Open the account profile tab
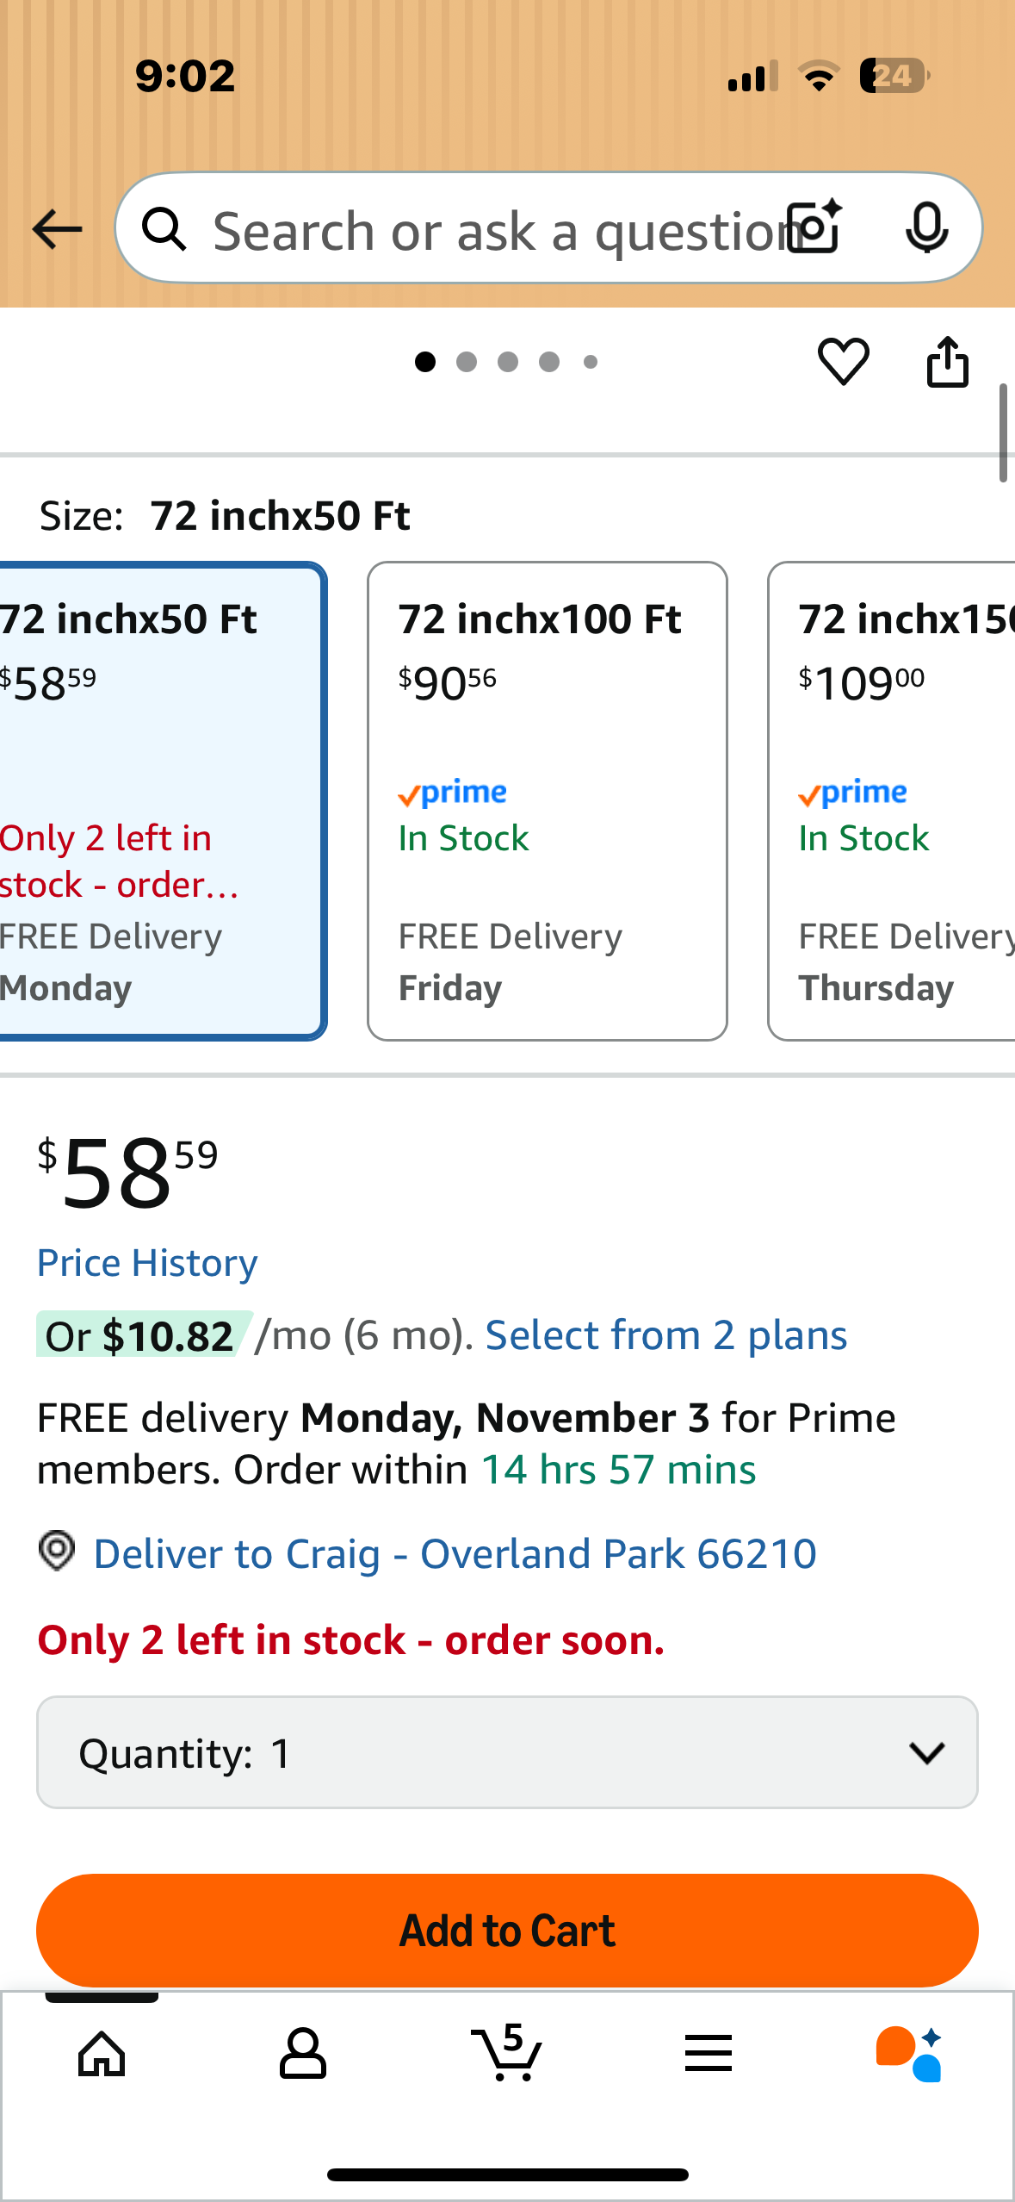 click(303, 2054)
